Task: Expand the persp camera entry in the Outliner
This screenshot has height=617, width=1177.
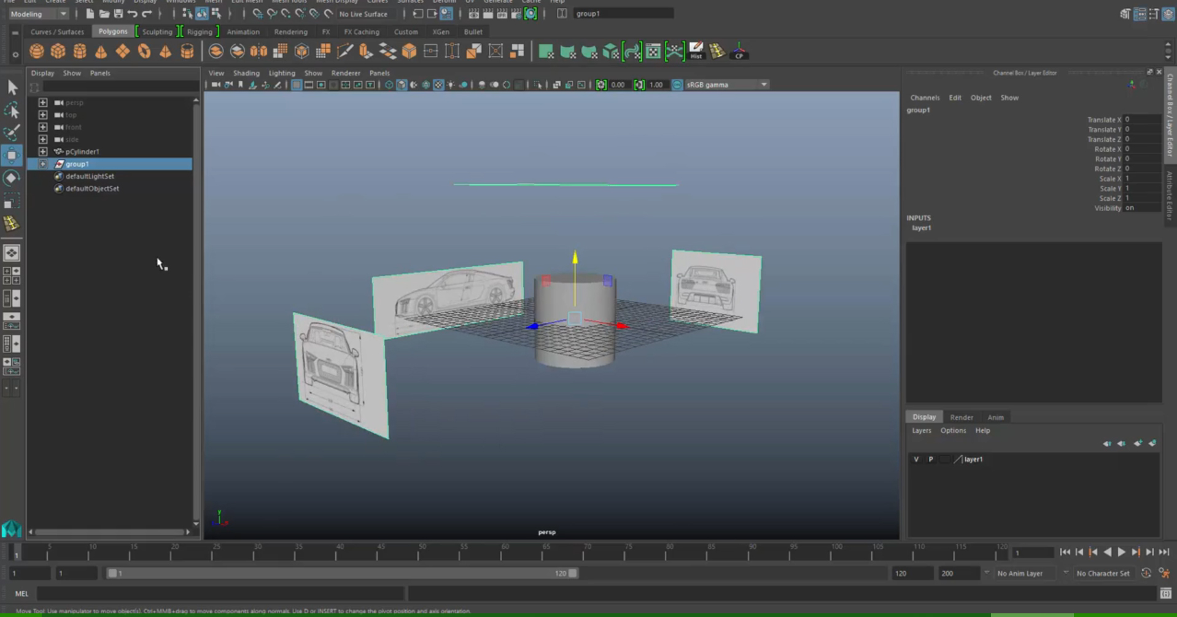Action: 43,103
